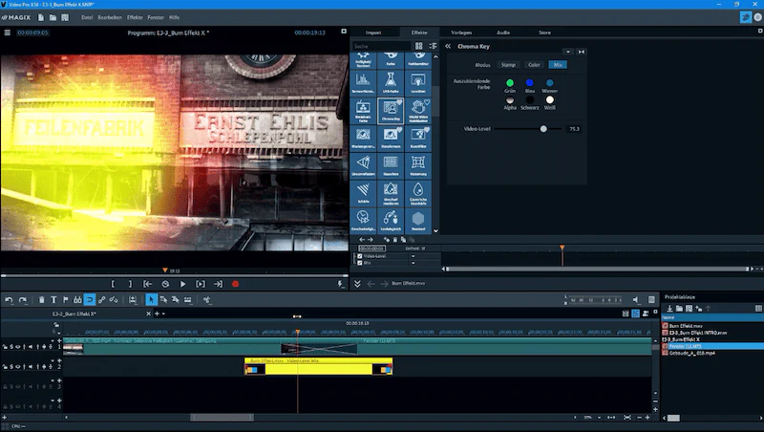Switch to the Audio tab

(503, 32)
